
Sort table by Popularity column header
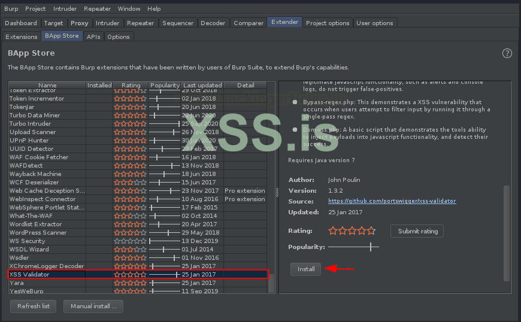pos(165,86)
